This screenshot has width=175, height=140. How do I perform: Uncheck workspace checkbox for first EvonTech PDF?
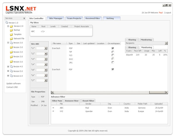pyautogui.click(x=113, y=48)
